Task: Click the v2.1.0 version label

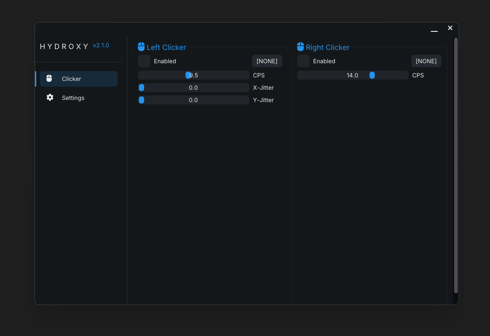Action: 101,45
